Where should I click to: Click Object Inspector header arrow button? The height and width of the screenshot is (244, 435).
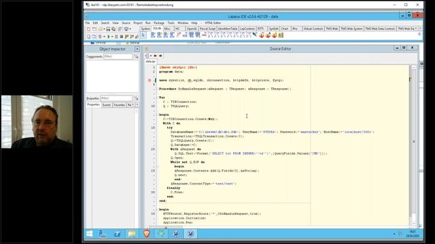(x=137, y=49)
